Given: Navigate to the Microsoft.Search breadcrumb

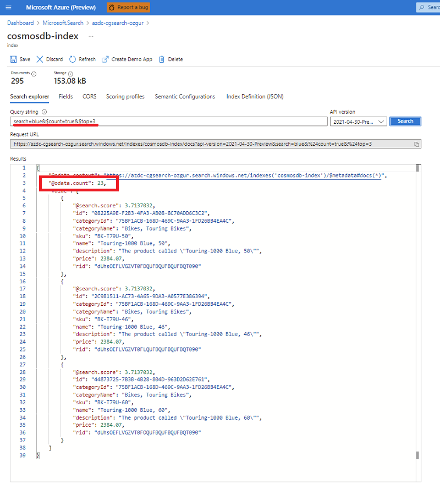Looking at the screenshot, I should (x=62, y=23).
